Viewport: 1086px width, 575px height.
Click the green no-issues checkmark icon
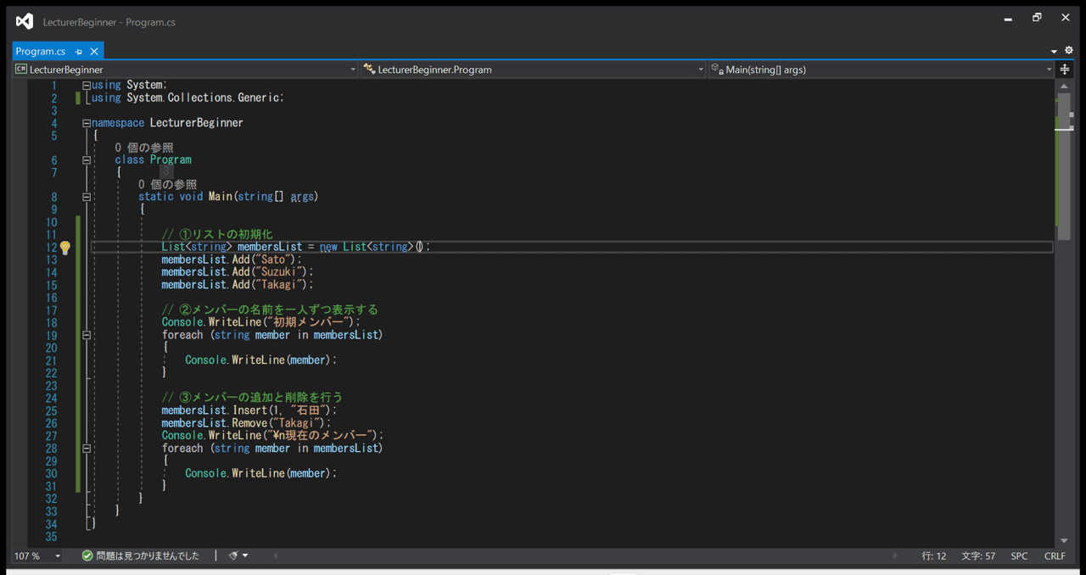87,556
